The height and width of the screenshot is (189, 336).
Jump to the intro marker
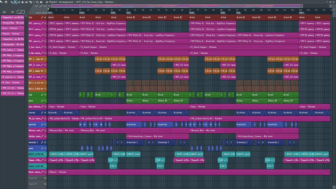point(50,13)
